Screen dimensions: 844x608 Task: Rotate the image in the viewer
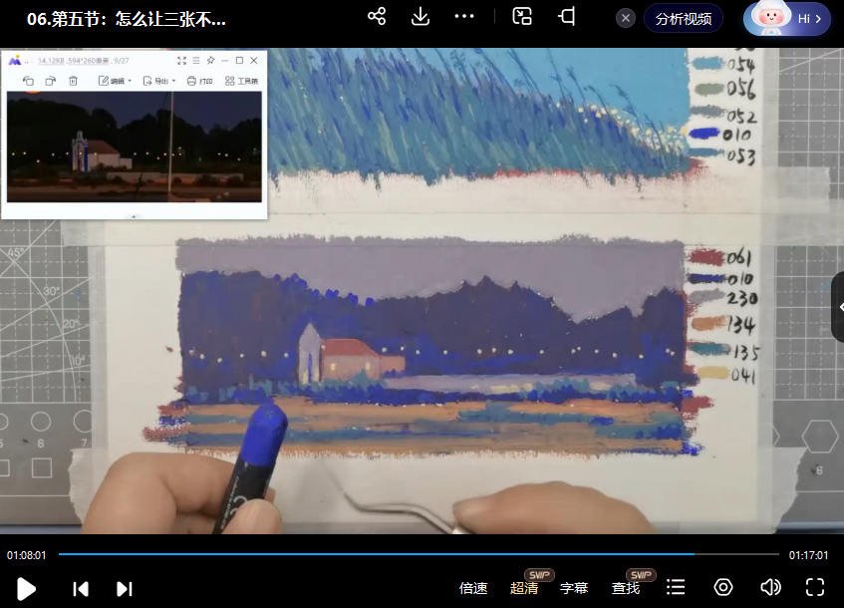(x=28, y=81)
